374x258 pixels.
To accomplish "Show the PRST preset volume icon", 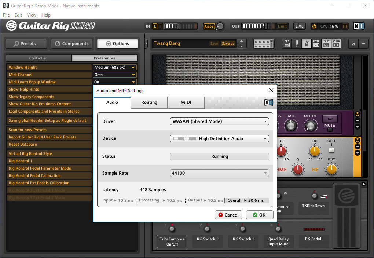I will [x=316, y=44].
